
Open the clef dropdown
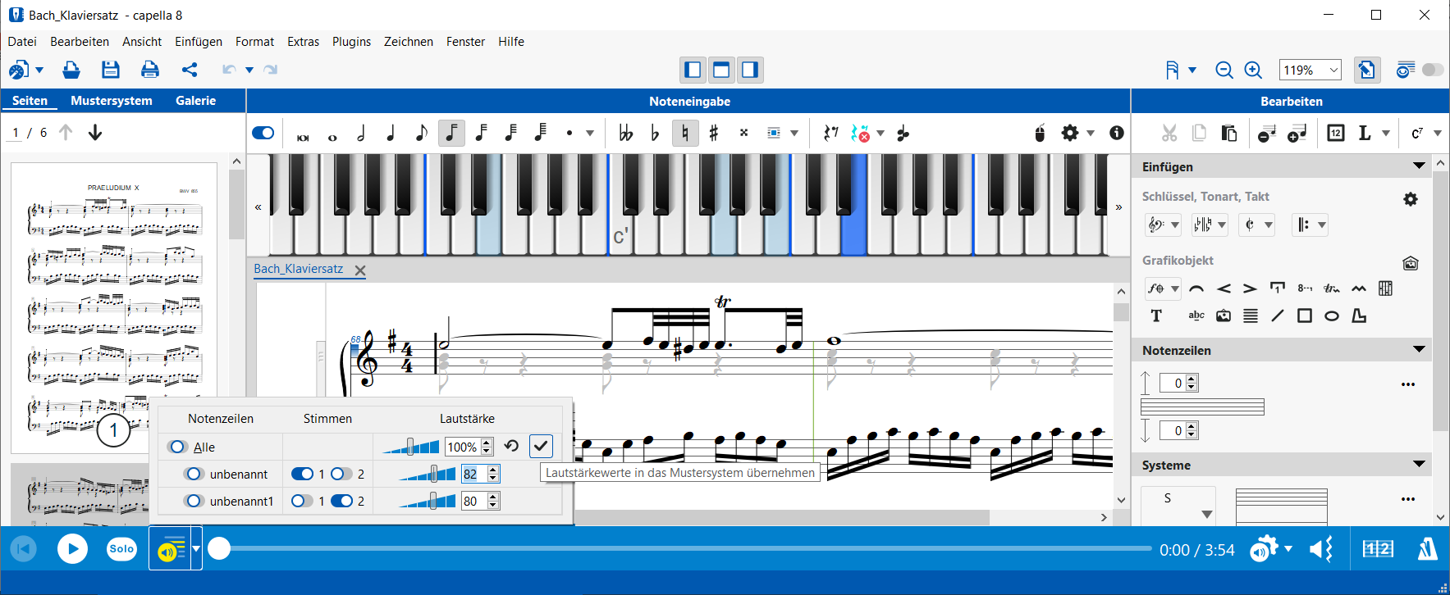(1163, 225)
